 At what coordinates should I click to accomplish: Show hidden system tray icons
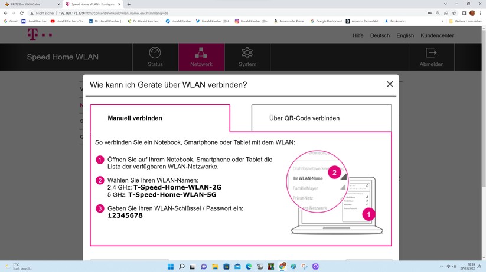[441, 267]
